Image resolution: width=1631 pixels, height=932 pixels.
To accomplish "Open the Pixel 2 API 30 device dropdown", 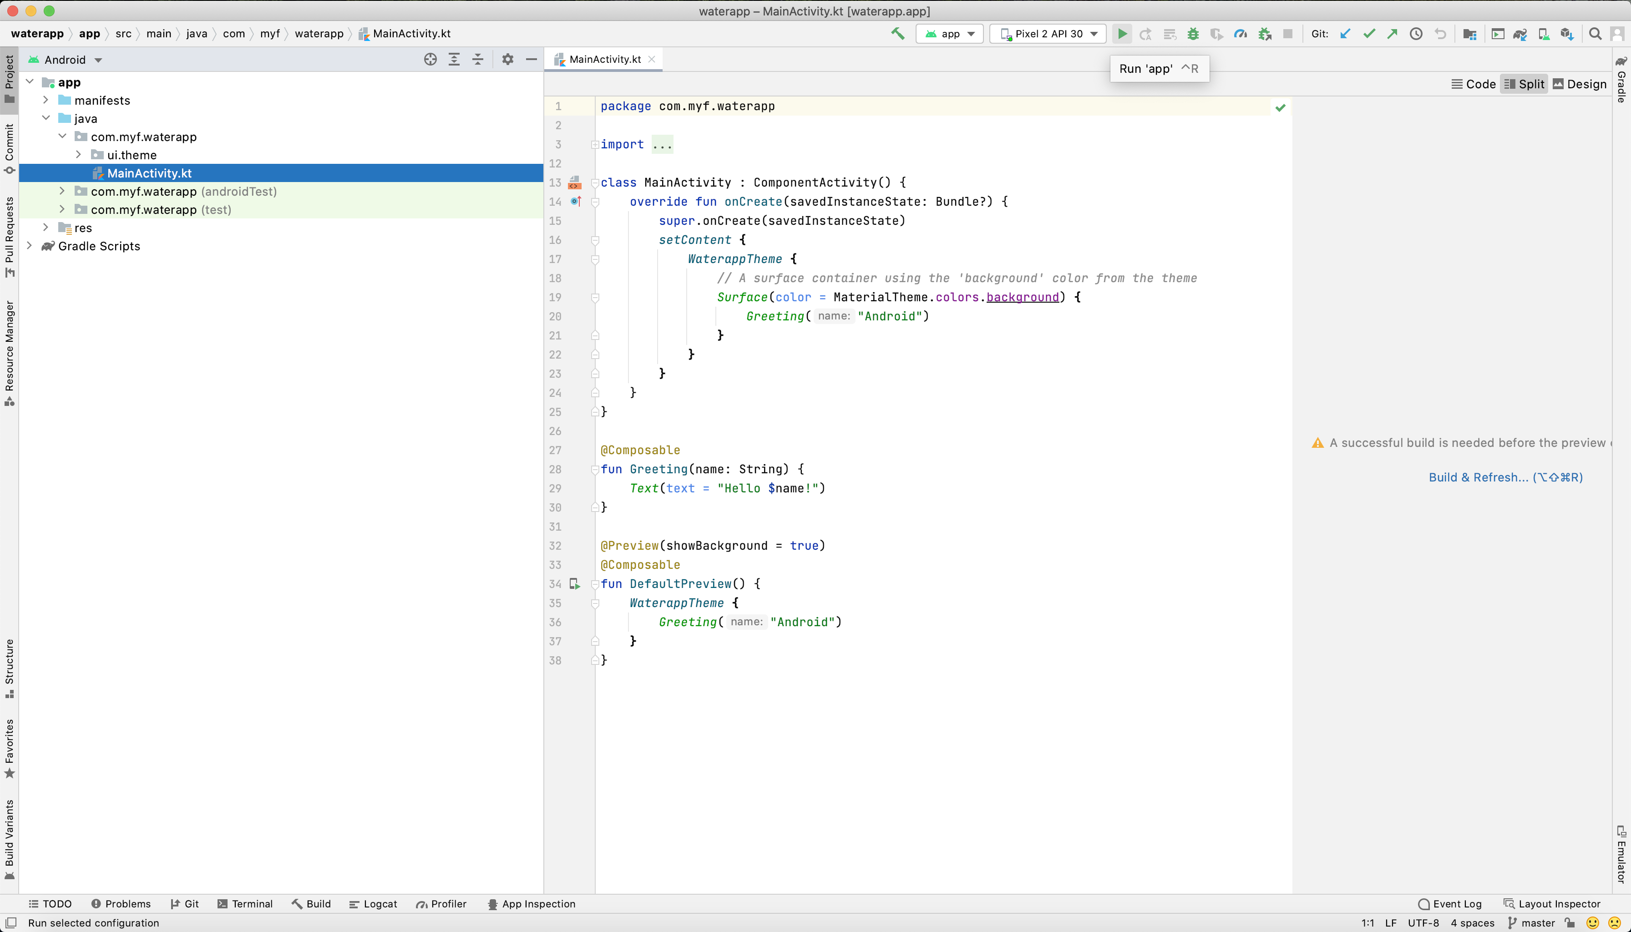I will (1048, 33).
